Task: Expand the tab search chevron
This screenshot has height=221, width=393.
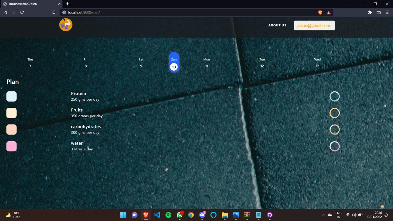Action: [352, 4]
